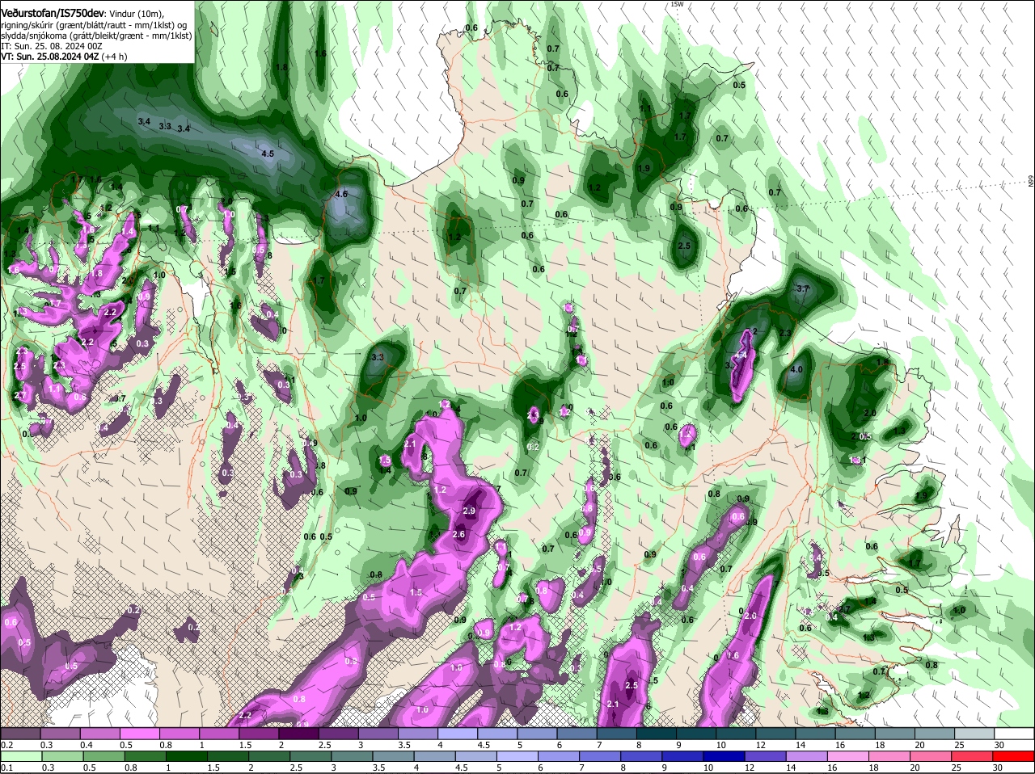Pick the white 30 swatch in the top legend row
1035x774 pixels.
(1014, 733)
